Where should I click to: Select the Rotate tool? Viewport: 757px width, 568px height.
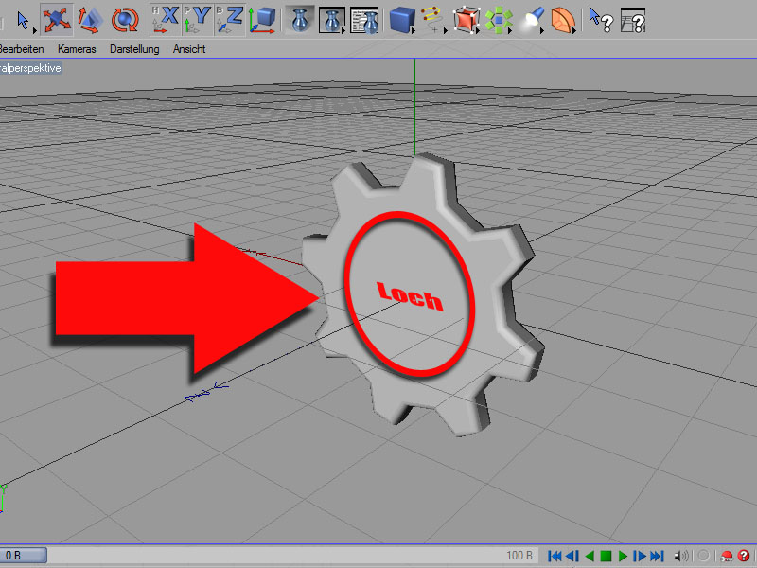point(125,20)
